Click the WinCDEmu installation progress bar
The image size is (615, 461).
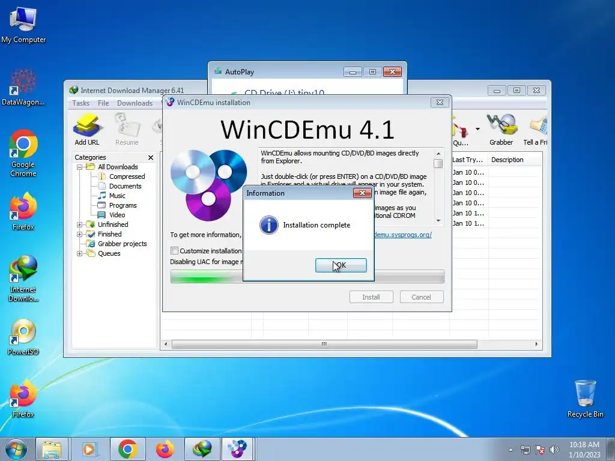pyautogui.click(x=307, y=276)
